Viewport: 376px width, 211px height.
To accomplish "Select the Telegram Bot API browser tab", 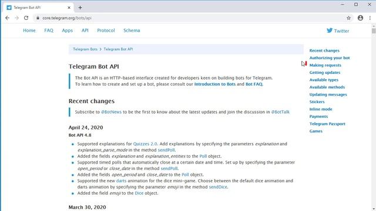I will click(39, 8).
